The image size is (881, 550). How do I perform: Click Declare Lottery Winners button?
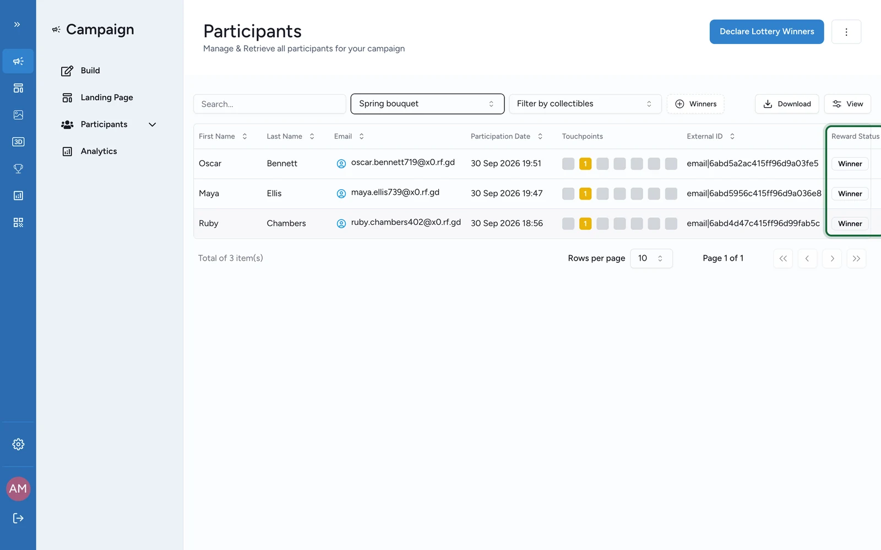(766, 32)
